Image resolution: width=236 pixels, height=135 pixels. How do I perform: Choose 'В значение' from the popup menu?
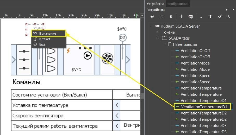(x=48, y=33)
